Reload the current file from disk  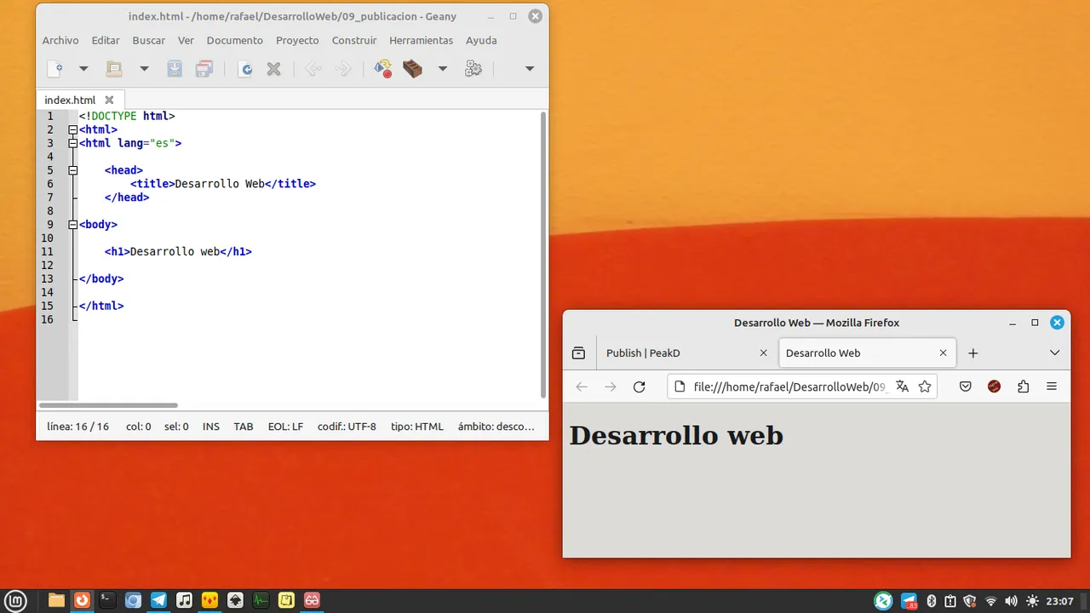click(x=245, y=69)
